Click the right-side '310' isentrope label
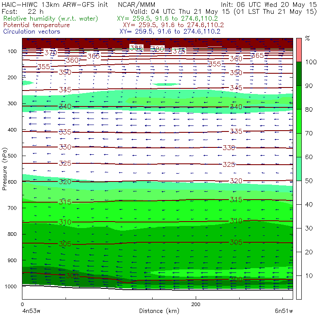The height and width of the screenshot is (319, 319). click(x=236, y=221)
